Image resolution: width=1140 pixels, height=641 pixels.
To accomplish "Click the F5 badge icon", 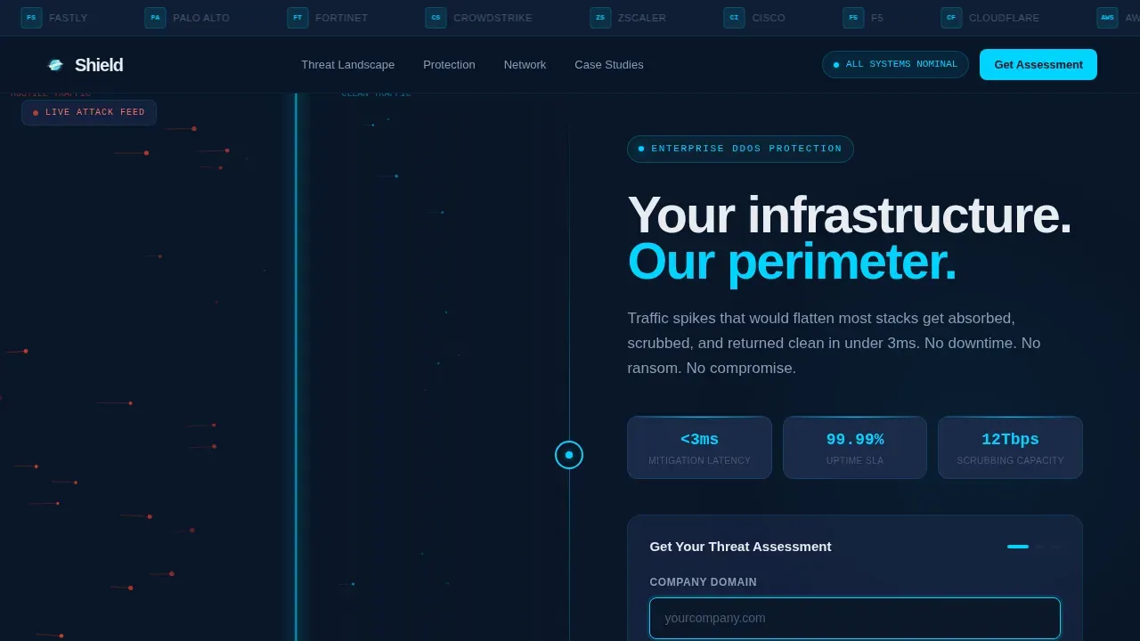I will coord(853,18).
